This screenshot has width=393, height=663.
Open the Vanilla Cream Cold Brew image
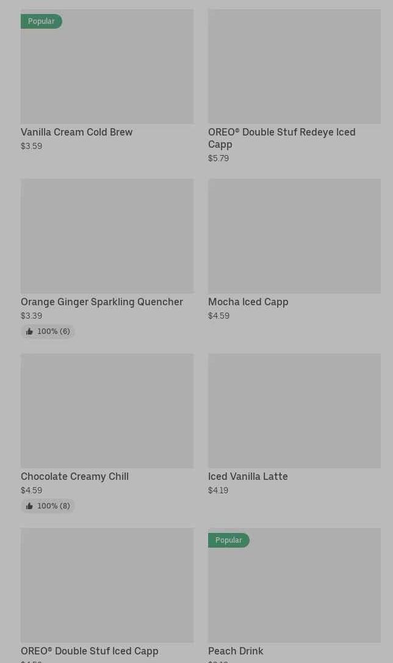(x=107, y=67)
